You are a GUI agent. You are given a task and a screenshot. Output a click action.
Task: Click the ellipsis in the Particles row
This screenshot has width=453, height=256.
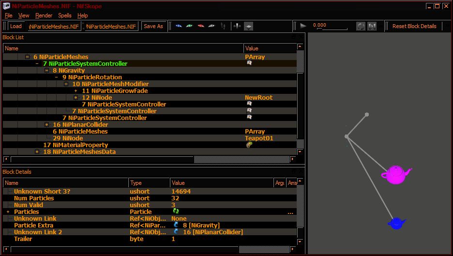290,213
